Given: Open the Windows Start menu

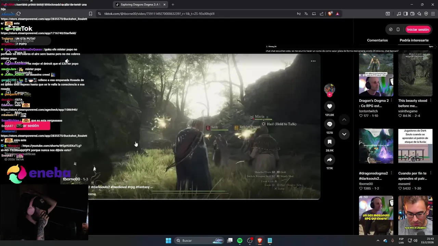Looking at the screenshot, I should pyautogui.click(x=168, y=241).
